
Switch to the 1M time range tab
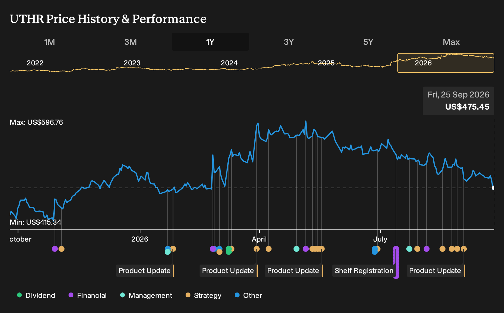click(x=49, y=42)
